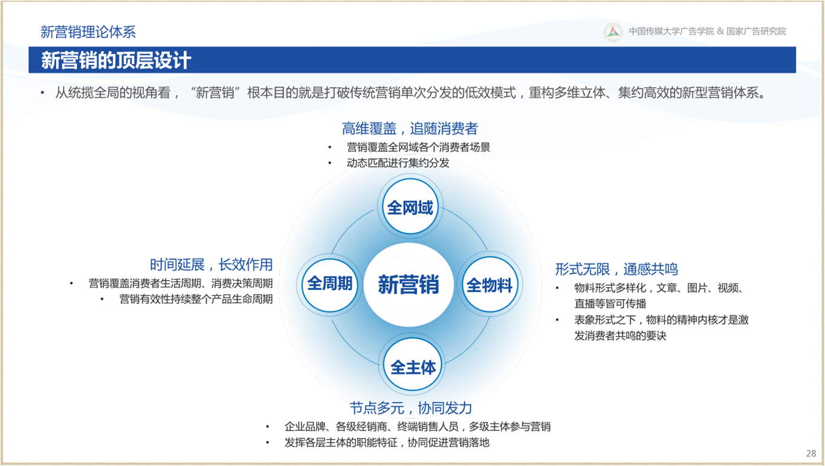This screenshot has width=825, height=466.
Task: Select the 时间延展，长效作用 heading
Action: [212, 264]
